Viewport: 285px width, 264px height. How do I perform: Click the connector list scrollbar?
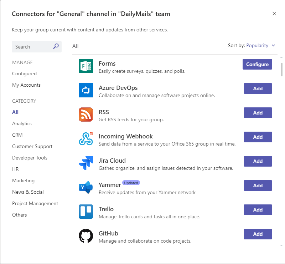(281, 68)
